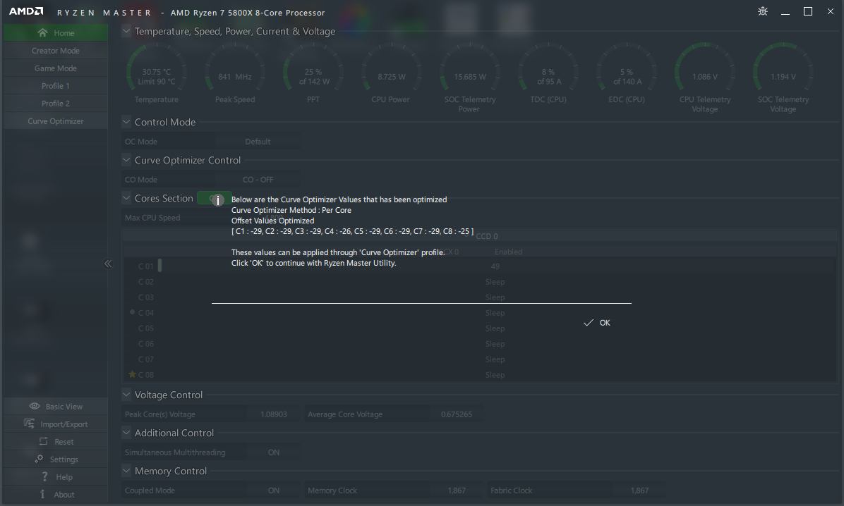Click Simultaneous Multithreading ON value
The image size is (844, 506).
(x=273, y=452)
